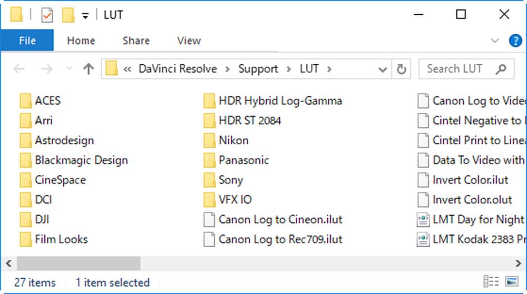The width and height of the screenshot is (527, 294).
Task: Switch to large thumbnails view icon
Action: 512,281
